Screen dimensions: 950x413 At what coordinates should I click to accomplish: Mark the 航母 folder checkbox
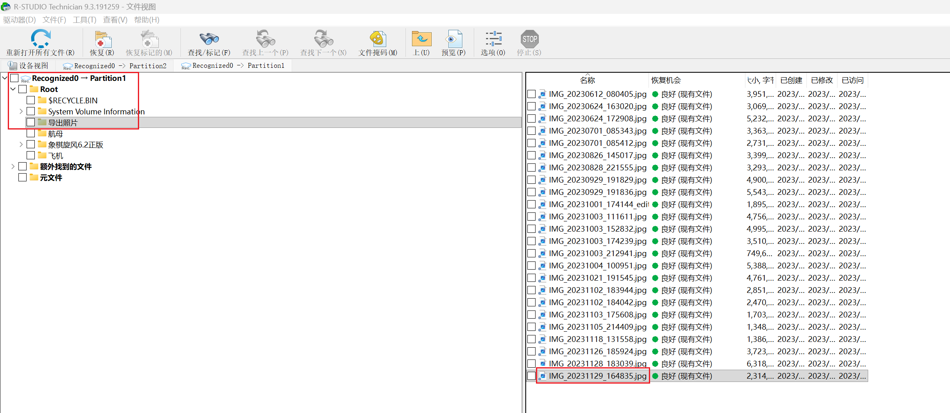pyautogui.click(x=31, y=133)
